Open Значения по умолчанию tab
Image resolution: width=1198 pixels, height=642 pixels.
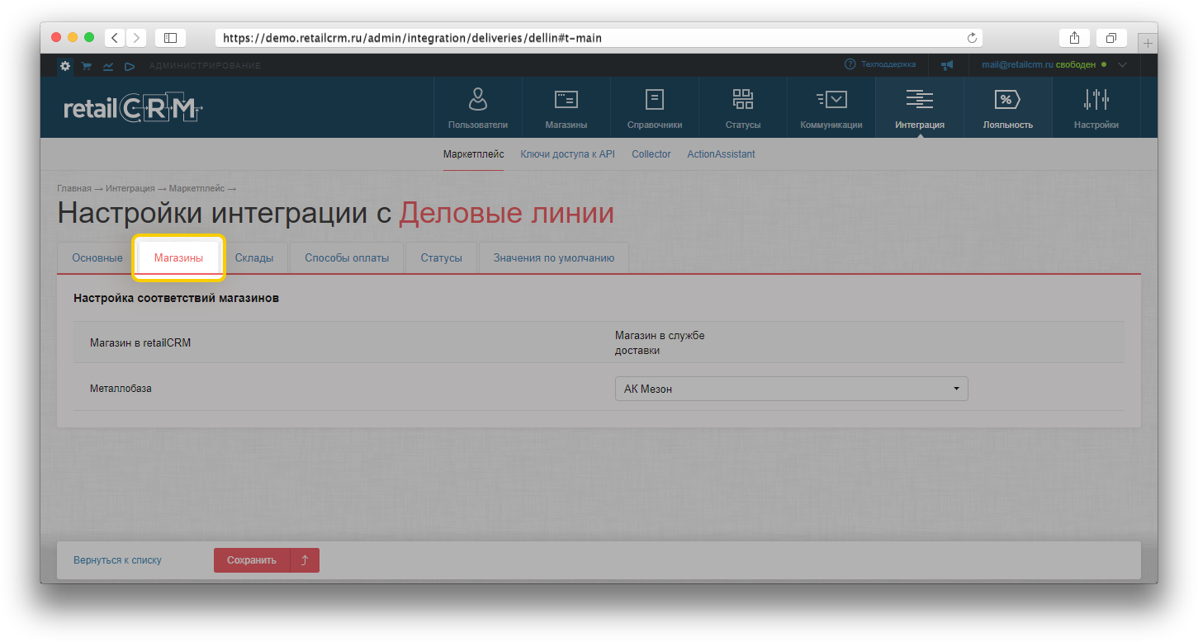[554, 257]
